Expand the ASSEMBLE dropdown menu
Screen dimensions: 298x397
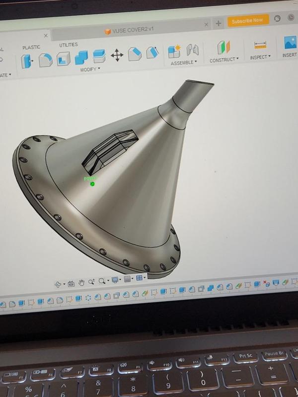[184, 63]
